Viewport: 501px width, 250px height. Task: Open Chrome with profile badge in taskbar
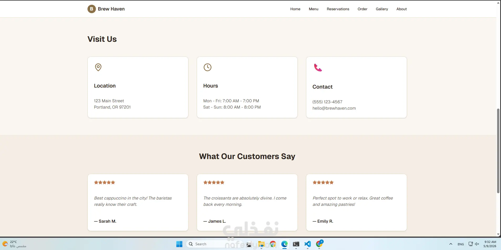(319, 244)
